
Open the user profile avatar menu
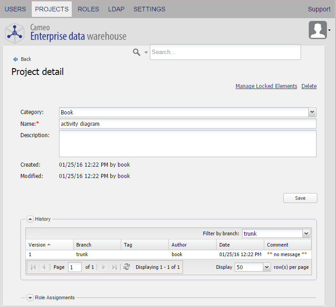click(318, 30)
